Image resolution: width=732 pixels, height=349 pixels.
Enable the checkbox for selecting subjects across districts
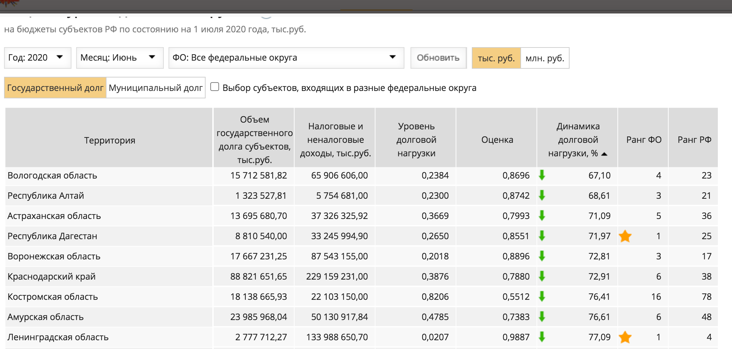215,87
